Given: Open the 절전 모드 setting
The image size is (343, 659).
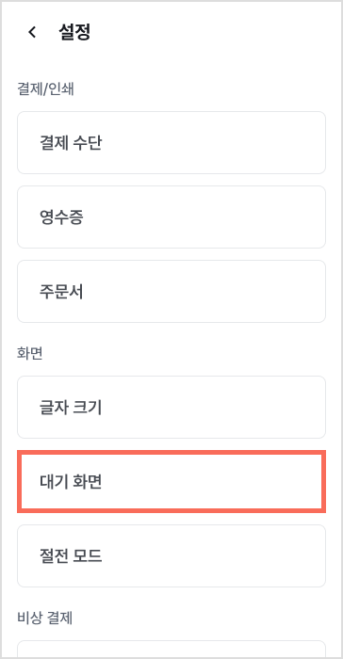Looking at the screenshot, I should [171, 555].
